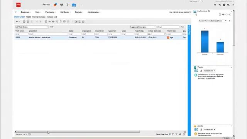Click next chart arrow in In-Context BI
Viewport: 247px width, 139px height.
tap(229, 20)
